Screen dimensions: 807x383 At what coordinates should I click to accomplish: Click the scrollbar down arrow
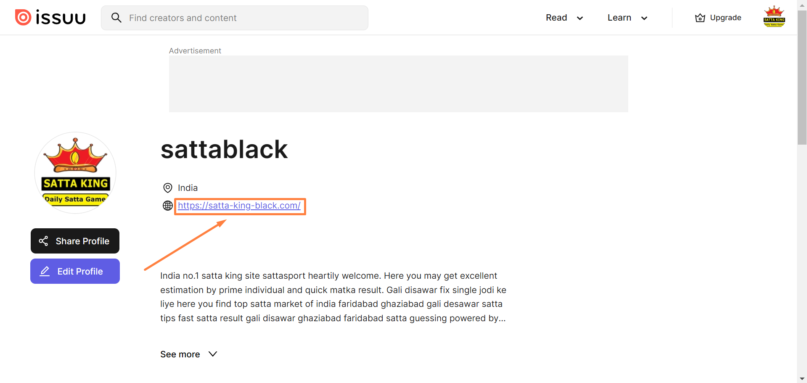[802, 379]
